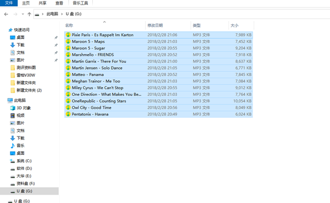
Task: Open pinned 桌面 under quick access
Action: pyautogui.click(x=21, y=38)
